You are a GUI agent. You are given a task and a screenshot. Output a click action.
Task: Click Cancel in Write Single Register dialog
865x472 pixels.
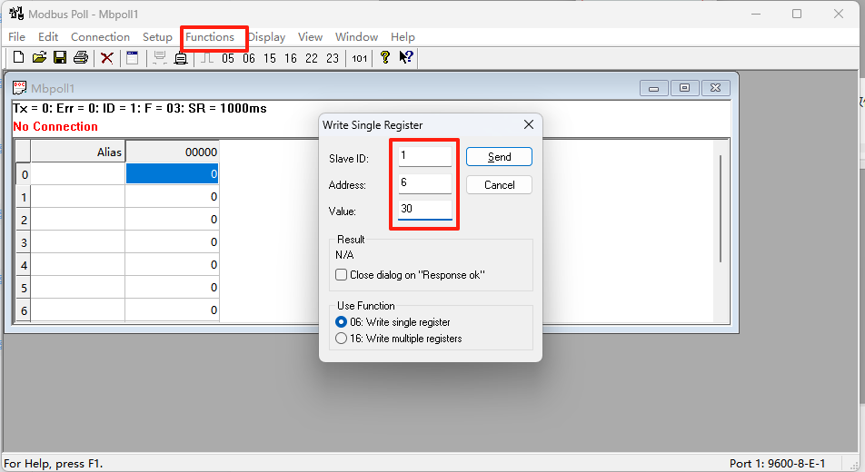click(x=499, y=185)
